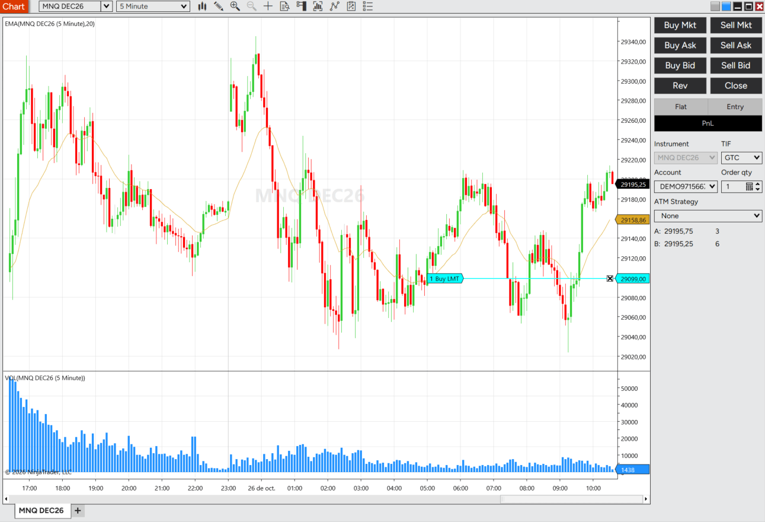Open the 5 Minute interval dropdown
The height and width of the screenshot is (522, 765).
(153, 6)
